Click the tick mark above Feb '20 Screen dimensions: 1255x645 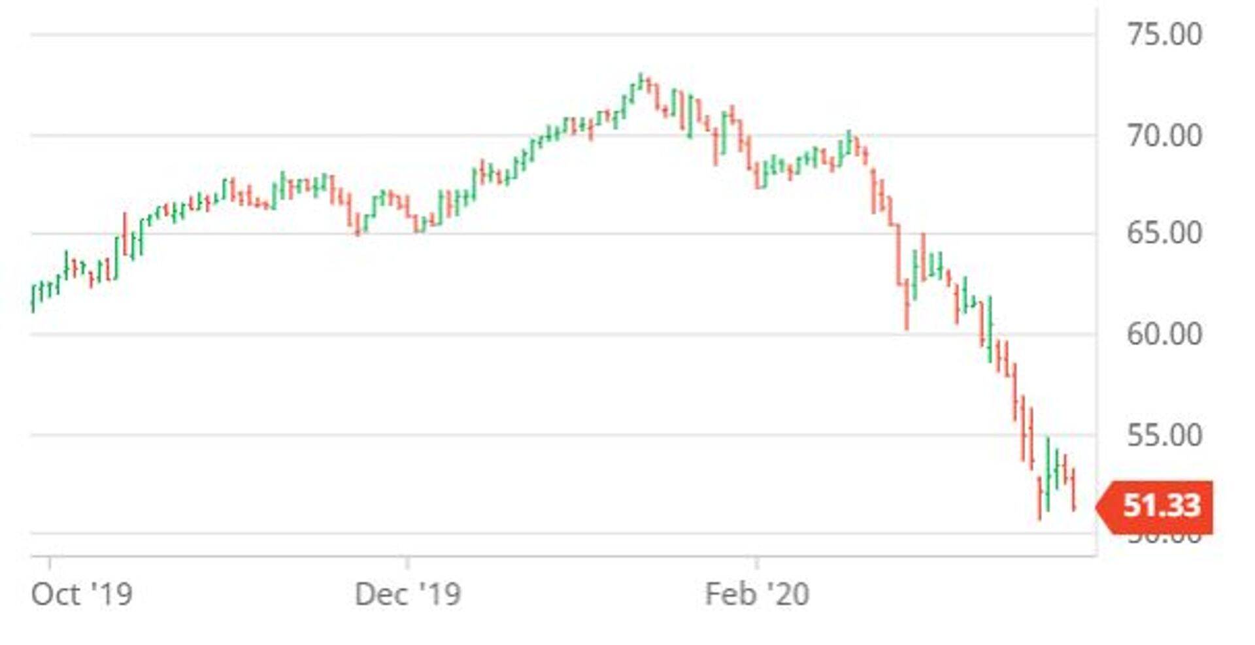pyautogui.click(x=757, y=563)
